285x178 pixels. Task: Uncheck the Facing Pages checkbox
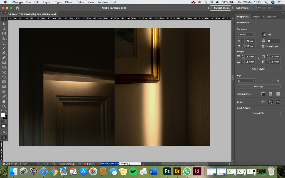263,46
